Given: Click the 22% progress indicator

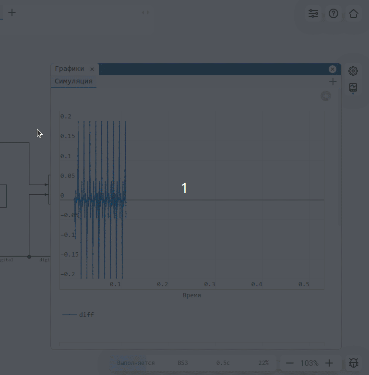Looking at the screenshot, I should [263, 363].
